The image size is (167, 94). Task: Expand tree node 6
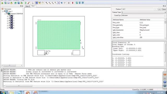[8, 28]
